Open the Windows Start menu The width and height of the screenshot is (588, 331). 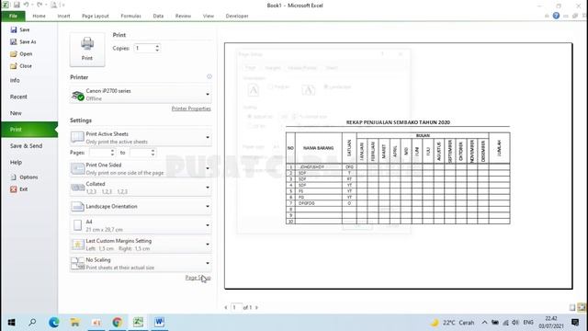[x=11, y=323]
